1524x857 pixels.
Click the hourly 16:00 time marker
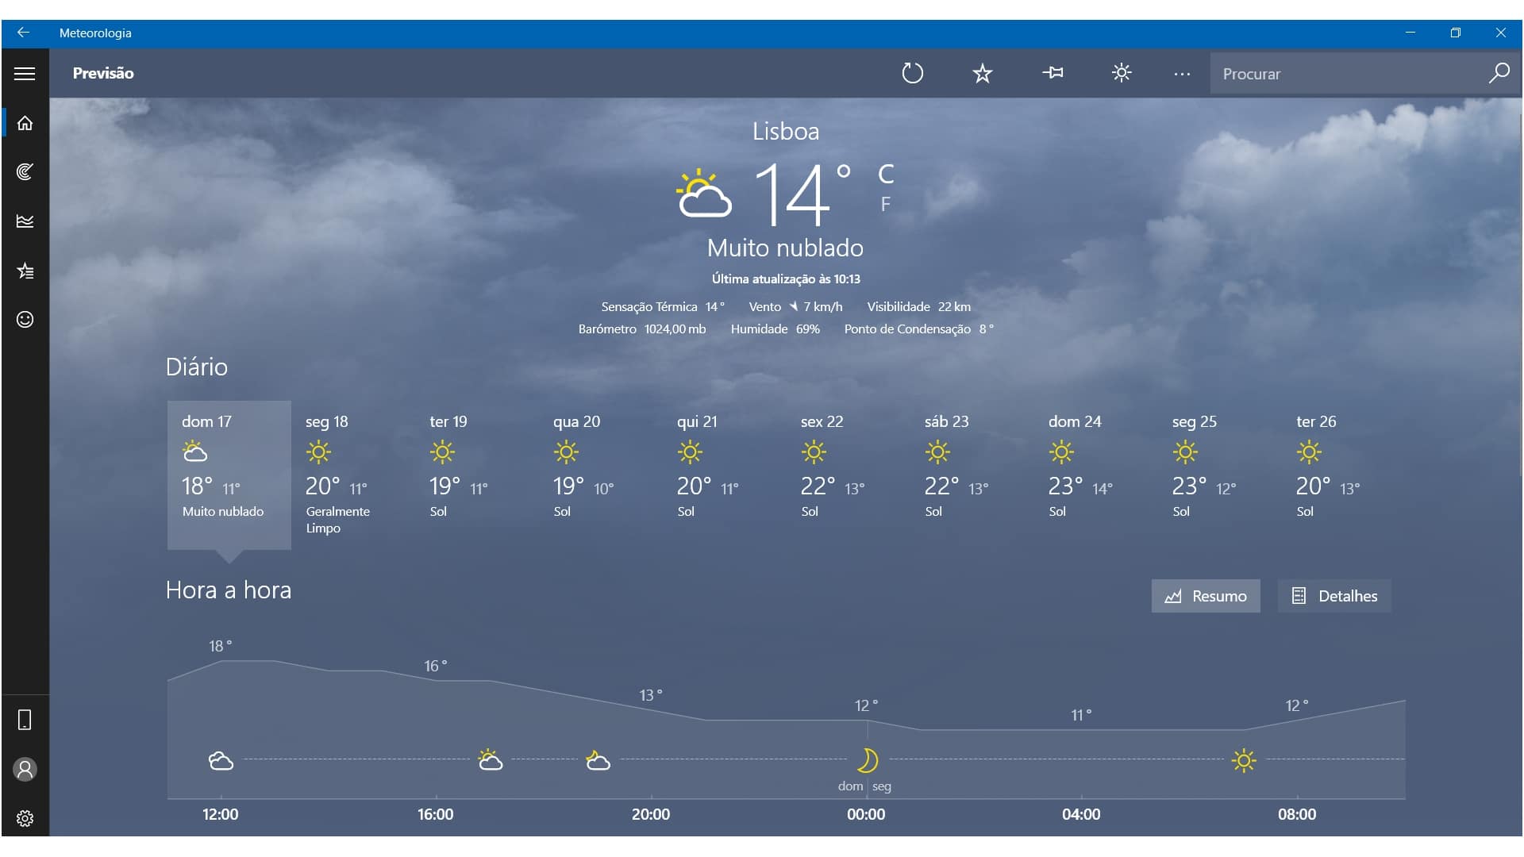433,814
